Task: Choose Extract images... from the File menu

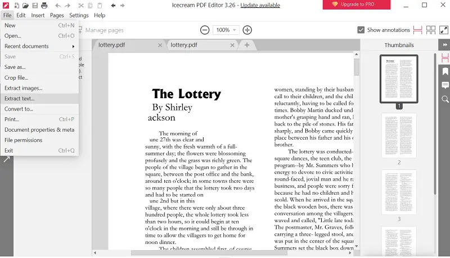Action: pos(39,88)
